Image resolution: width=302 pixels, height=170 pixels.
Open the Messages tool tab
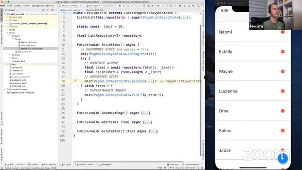(104, 164)
